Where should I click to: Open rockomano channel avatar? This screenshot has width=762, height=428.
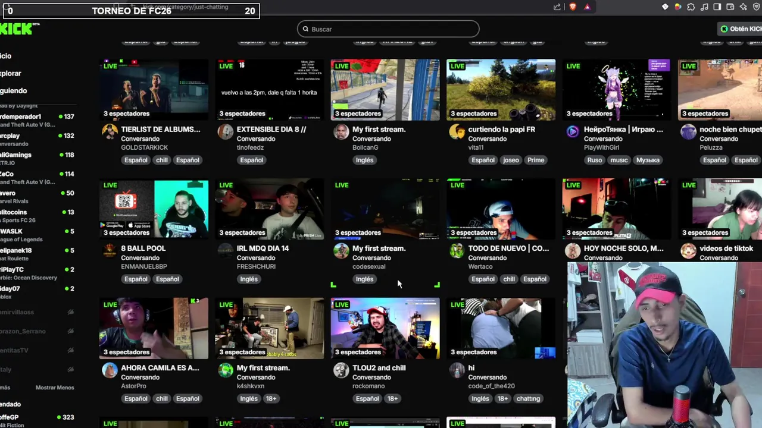pos(341,370)
